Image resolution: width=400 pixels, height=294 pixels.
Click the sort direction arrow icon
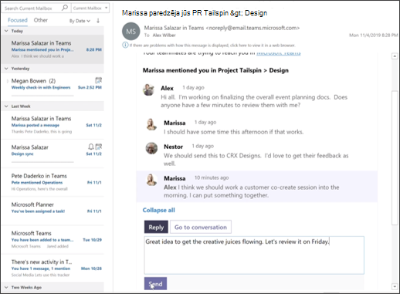point(98,21)
